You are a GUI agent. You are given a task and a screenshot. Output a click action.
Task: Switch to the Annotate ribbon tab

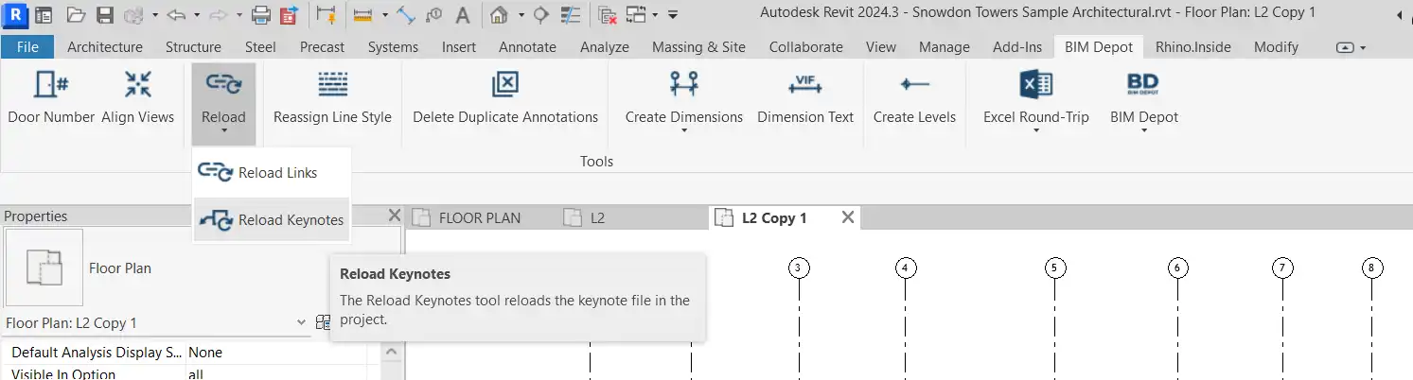click(x=528, y=46)
